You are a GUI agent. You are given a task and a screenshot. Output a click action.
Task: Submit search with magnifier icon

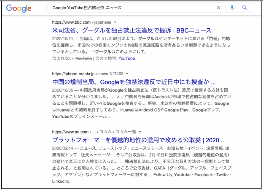pos(244,8)
